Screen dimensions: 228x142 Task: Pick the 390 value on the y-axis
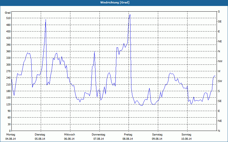pyautogui.click(x=9, y=45)
